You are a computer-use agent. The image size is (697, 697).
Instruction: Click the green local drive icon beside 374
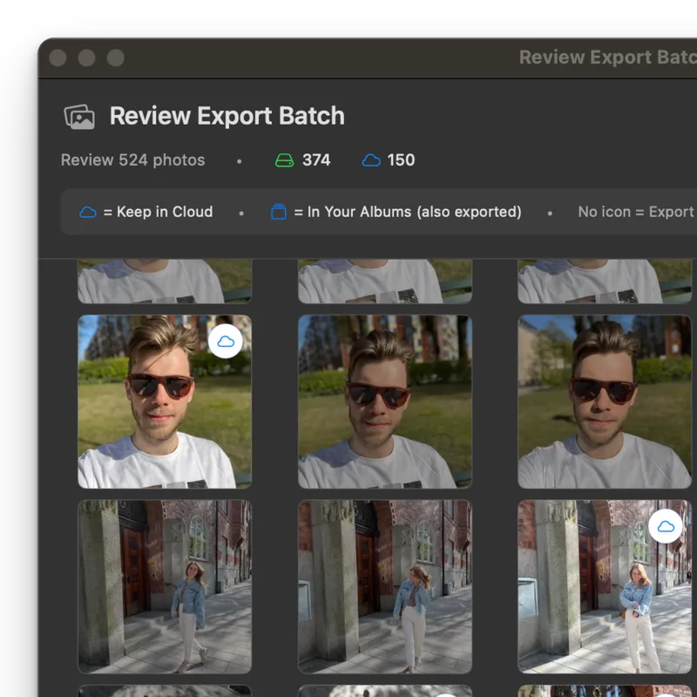click(285, 160)
